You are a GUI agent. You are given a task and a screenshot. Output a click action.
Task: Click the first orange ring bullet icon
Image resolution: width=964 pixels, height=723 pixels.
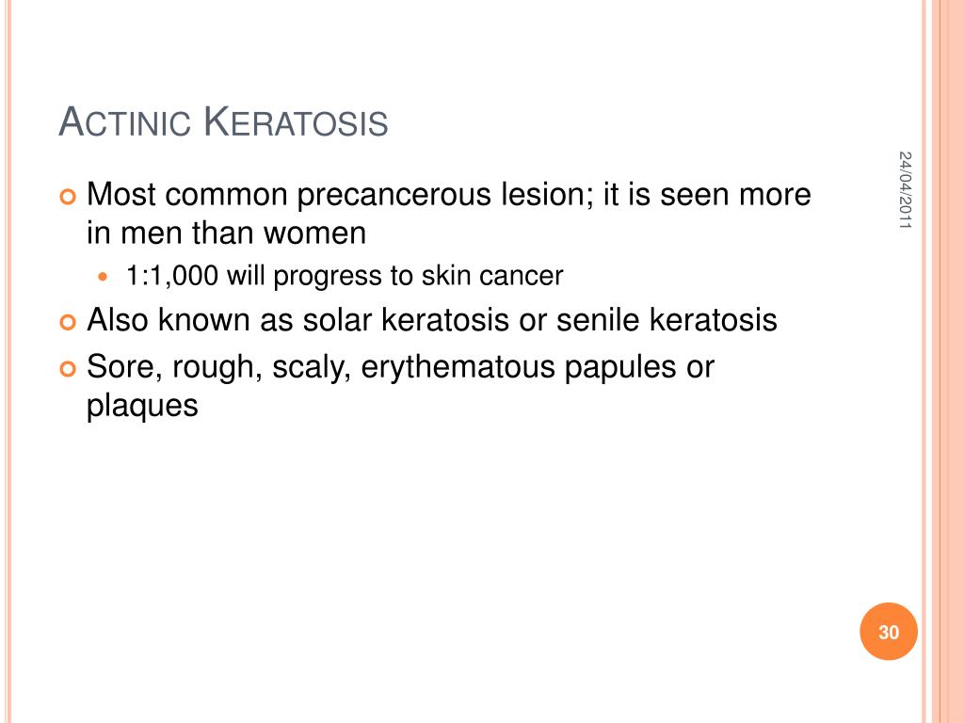click(x=68, y=197)
